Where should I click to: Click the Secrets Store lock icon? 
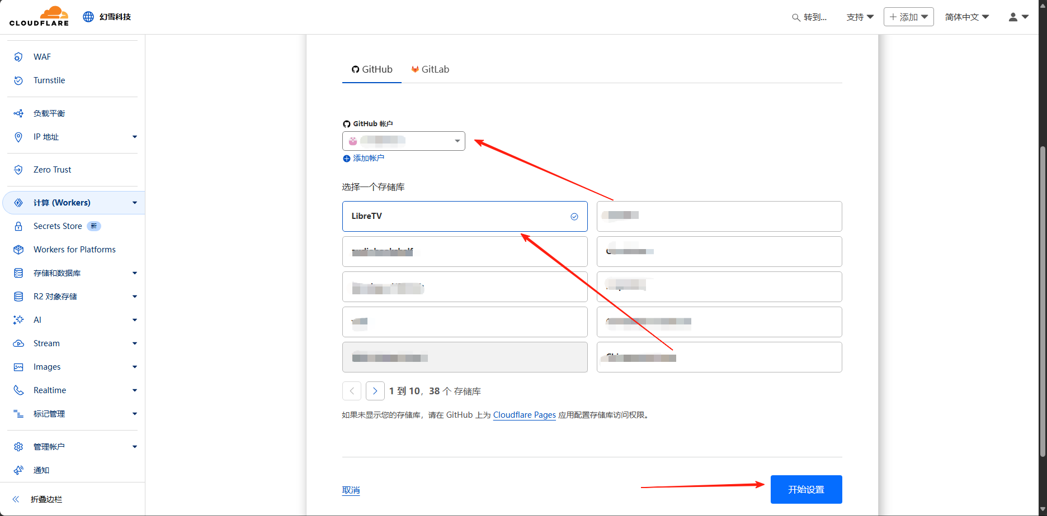(18, 226)
